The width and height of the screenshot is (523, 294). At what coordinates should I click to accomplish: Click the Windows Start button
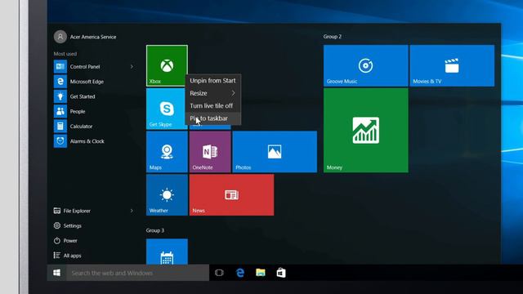[56, 273]
